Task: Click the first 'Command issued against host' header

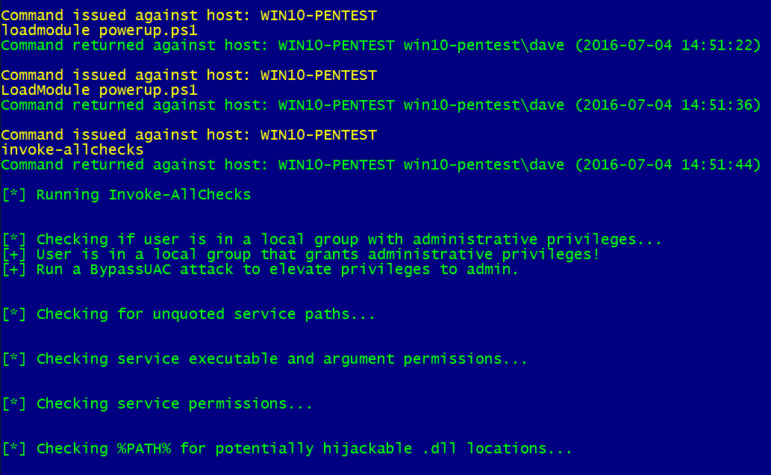Action: [189, 16]
